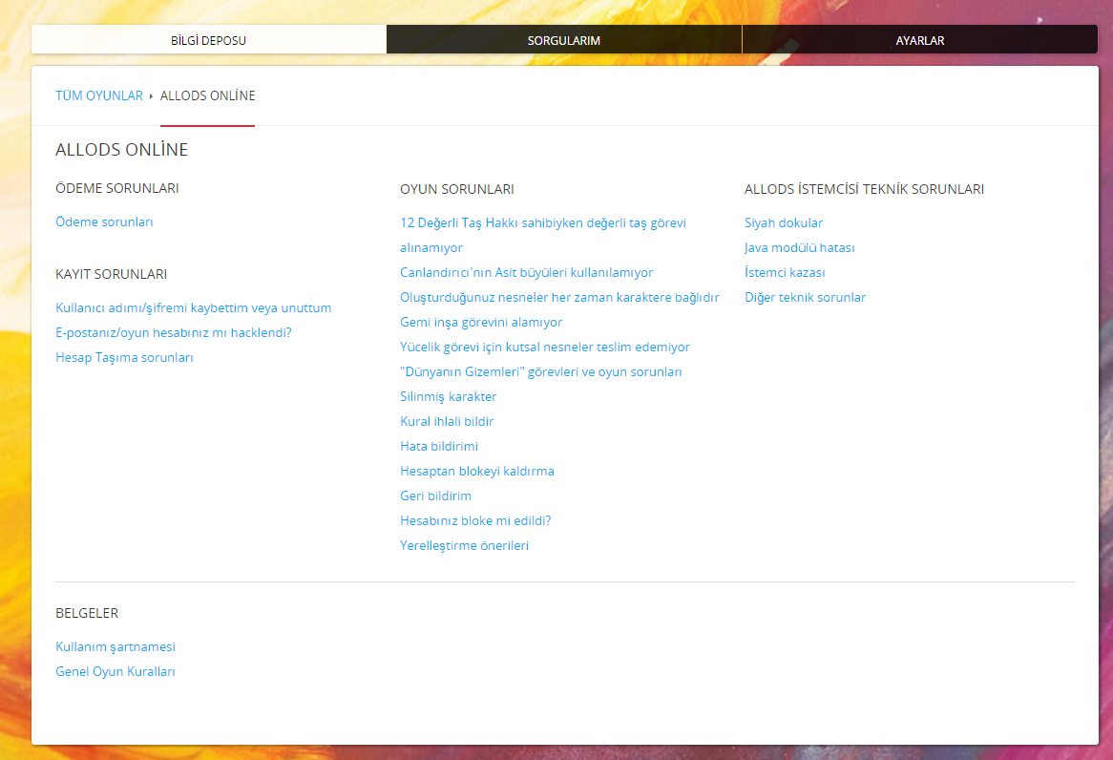Open İstemci kazası link

point(785,273)
